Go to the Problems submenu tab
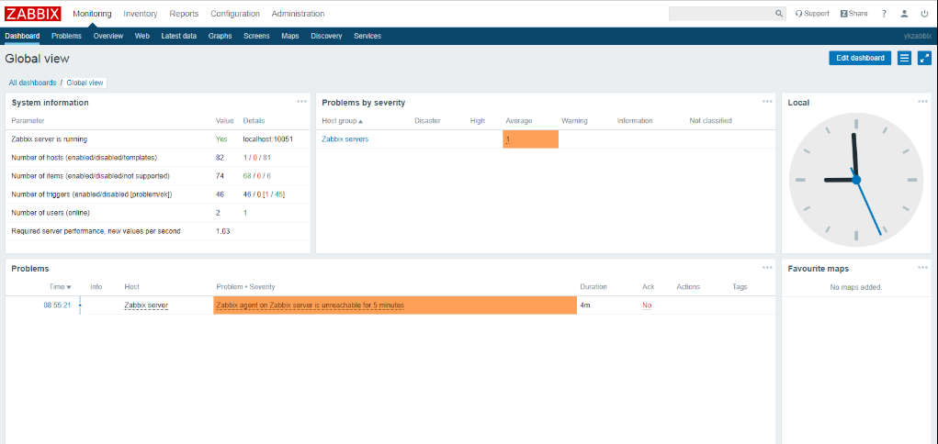The width and height of the screenshot is (938, 444). 66,36
